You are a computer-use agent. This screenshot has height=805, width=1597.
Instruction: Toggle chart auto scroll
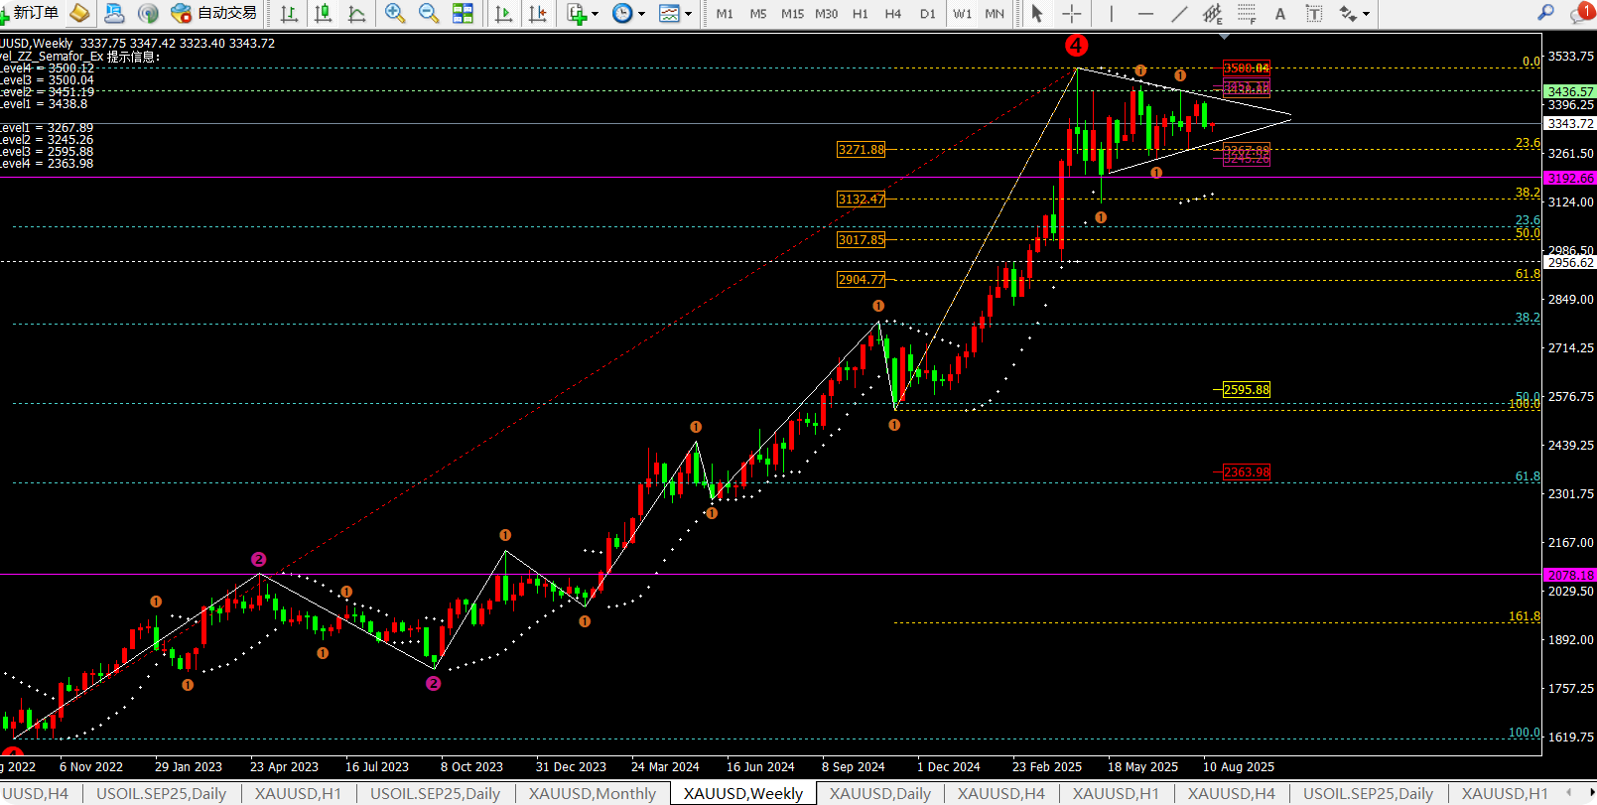pyautogui.click(x=503, y=13)
